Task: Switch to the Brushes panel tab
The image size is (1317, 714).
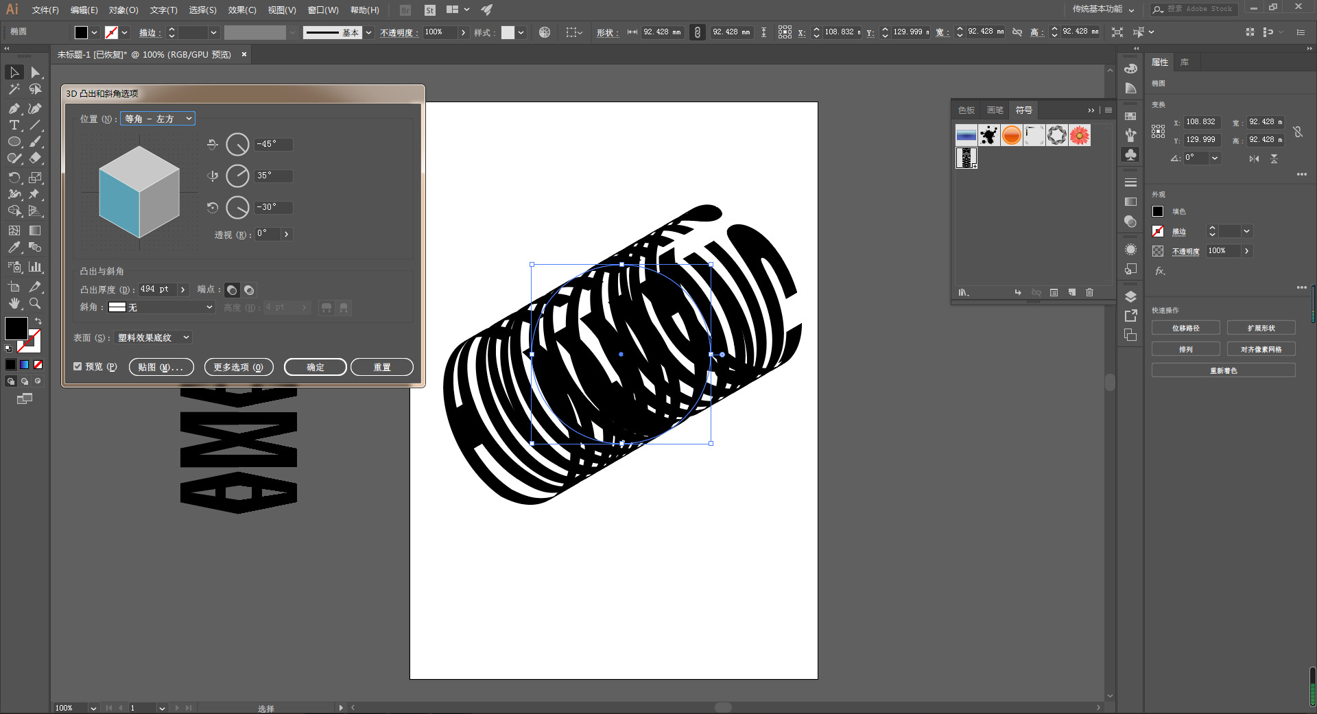Action: pyautogui.click(x=995, y=110)
